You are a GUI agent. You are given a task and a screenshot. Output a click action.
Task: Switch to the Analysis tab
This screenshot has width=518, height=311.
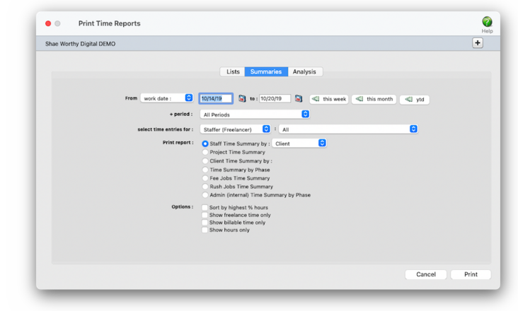(304, 71)
